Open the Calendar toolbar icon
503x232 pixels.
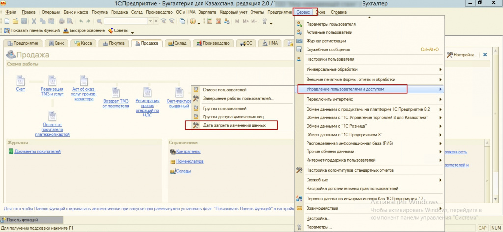coord(219,21)
